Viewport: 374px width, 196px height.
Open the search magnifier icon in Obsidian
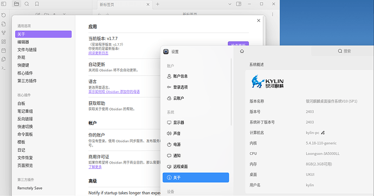point(27,4)
